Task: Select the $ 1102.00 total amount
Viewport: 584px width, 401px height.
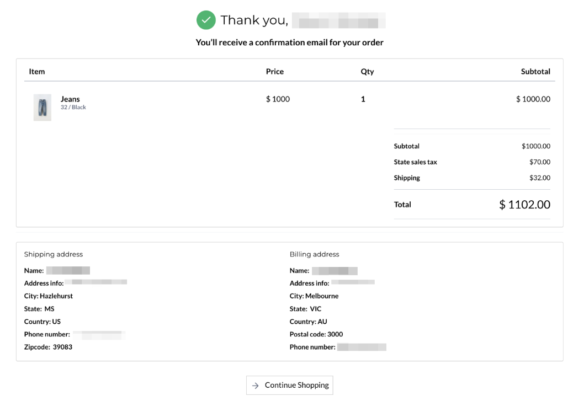Action: 524,205
